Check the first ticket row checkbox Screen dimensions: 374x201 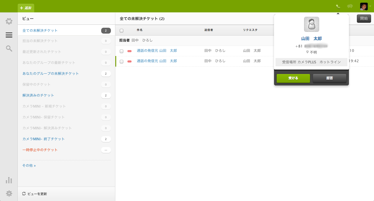122,51
